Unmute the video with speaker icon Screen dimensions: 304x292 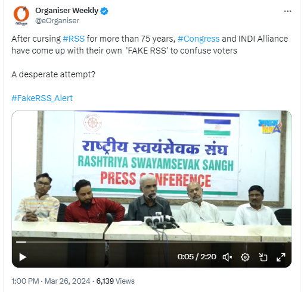click(x=227, y=257)
